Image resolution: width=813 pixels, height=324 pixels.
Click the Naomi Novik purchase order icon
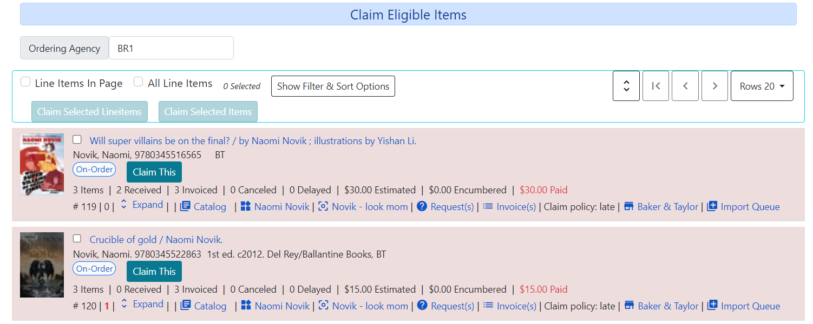coord(245,206)
